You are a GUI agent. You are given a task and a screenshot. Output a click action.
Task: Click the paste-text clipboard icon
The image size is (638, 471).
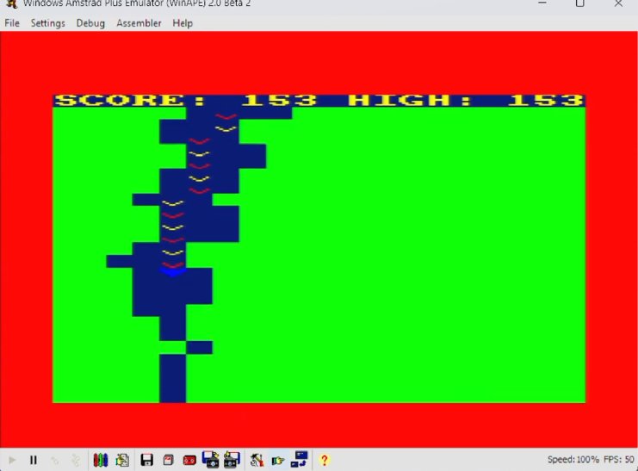pos(122,460)
